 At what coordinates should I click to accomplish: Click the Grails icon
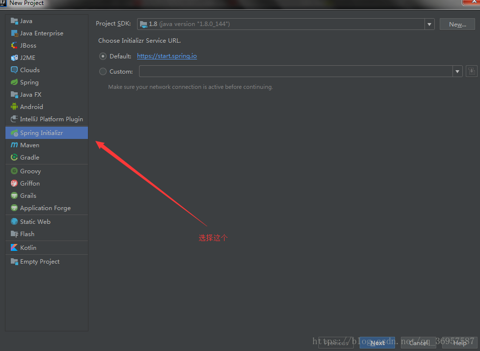tap(14, 196)
